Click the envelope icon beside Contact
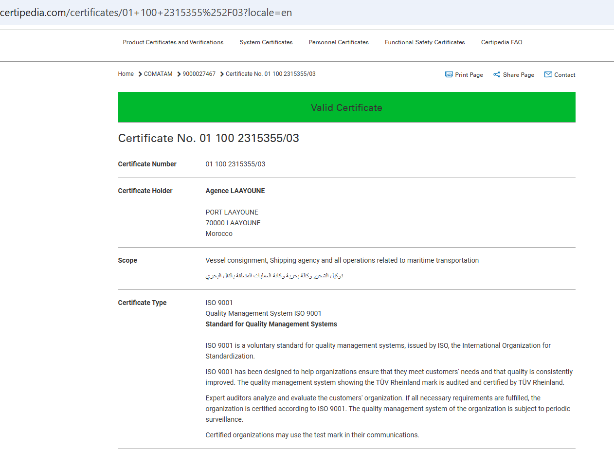This screenshot has height=449, width=614. point(548,74)
